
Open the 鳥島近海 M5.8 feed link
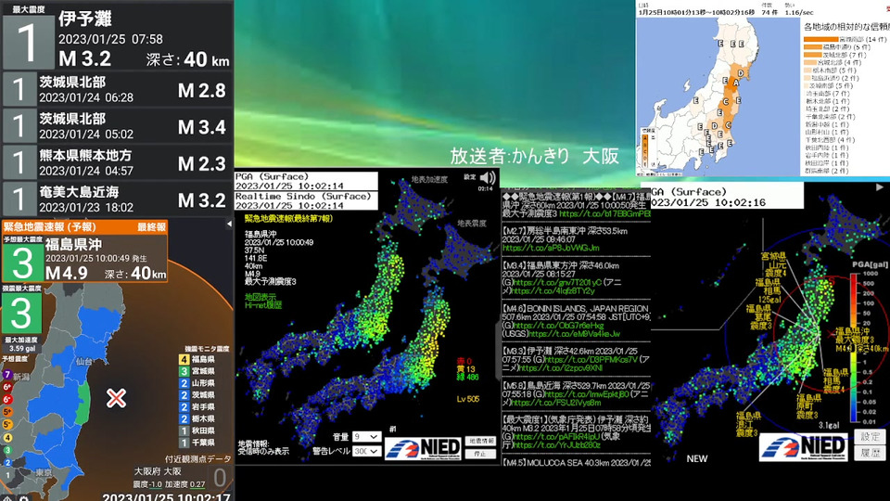[586, 393]
